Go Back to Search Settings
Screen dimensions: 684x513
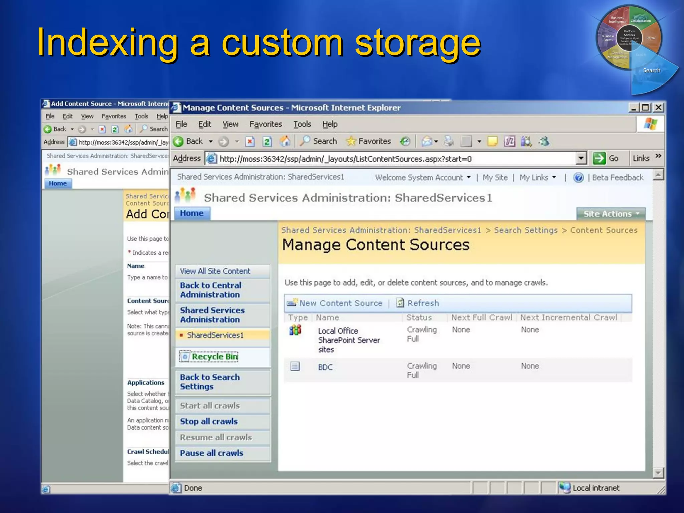[210, 382]
